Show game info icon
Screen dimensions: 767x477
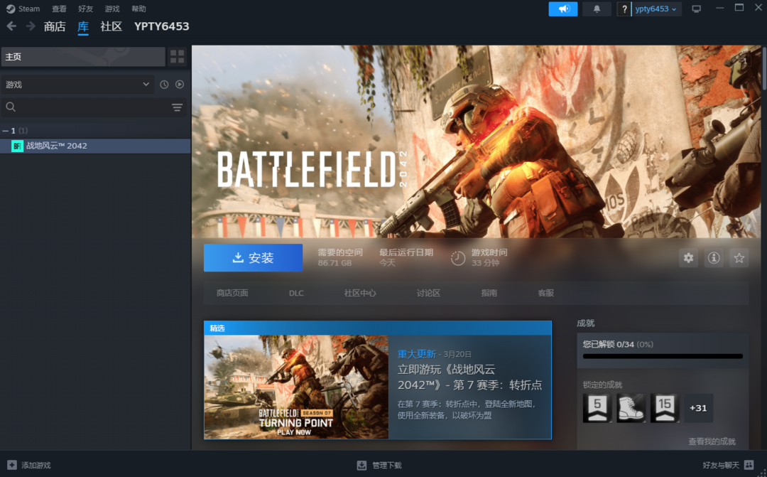(x=714, y=257)
